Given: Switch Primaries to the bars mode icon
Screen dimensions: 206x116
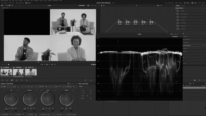Looking at the screenshot, I should 71,84.
